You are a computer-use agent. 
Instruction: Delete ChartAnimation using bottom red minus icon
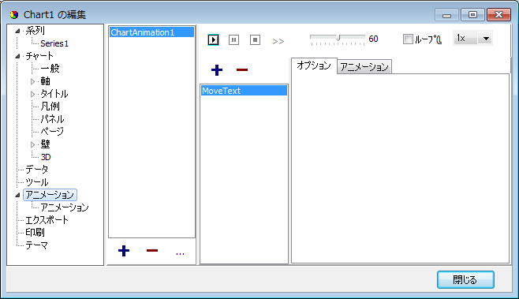click(x=152, y=251)
